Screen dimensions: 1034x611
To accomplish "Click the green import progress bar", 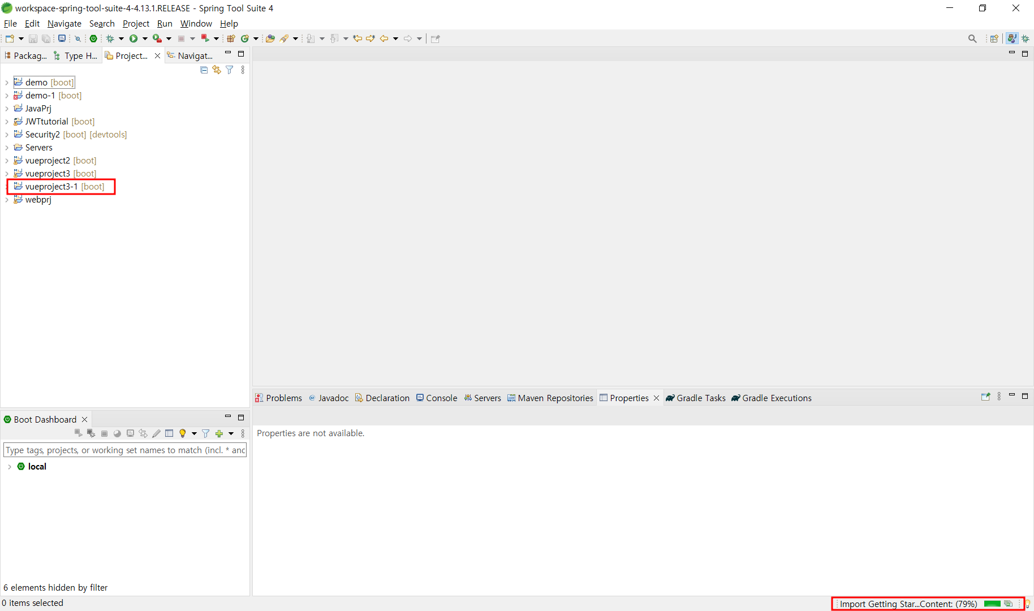I will [x=992, y=604].
